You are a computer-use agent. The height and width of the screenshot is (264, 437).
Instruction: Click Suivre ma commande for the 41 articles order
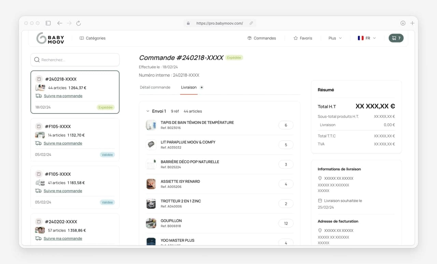tap(63, 191)
